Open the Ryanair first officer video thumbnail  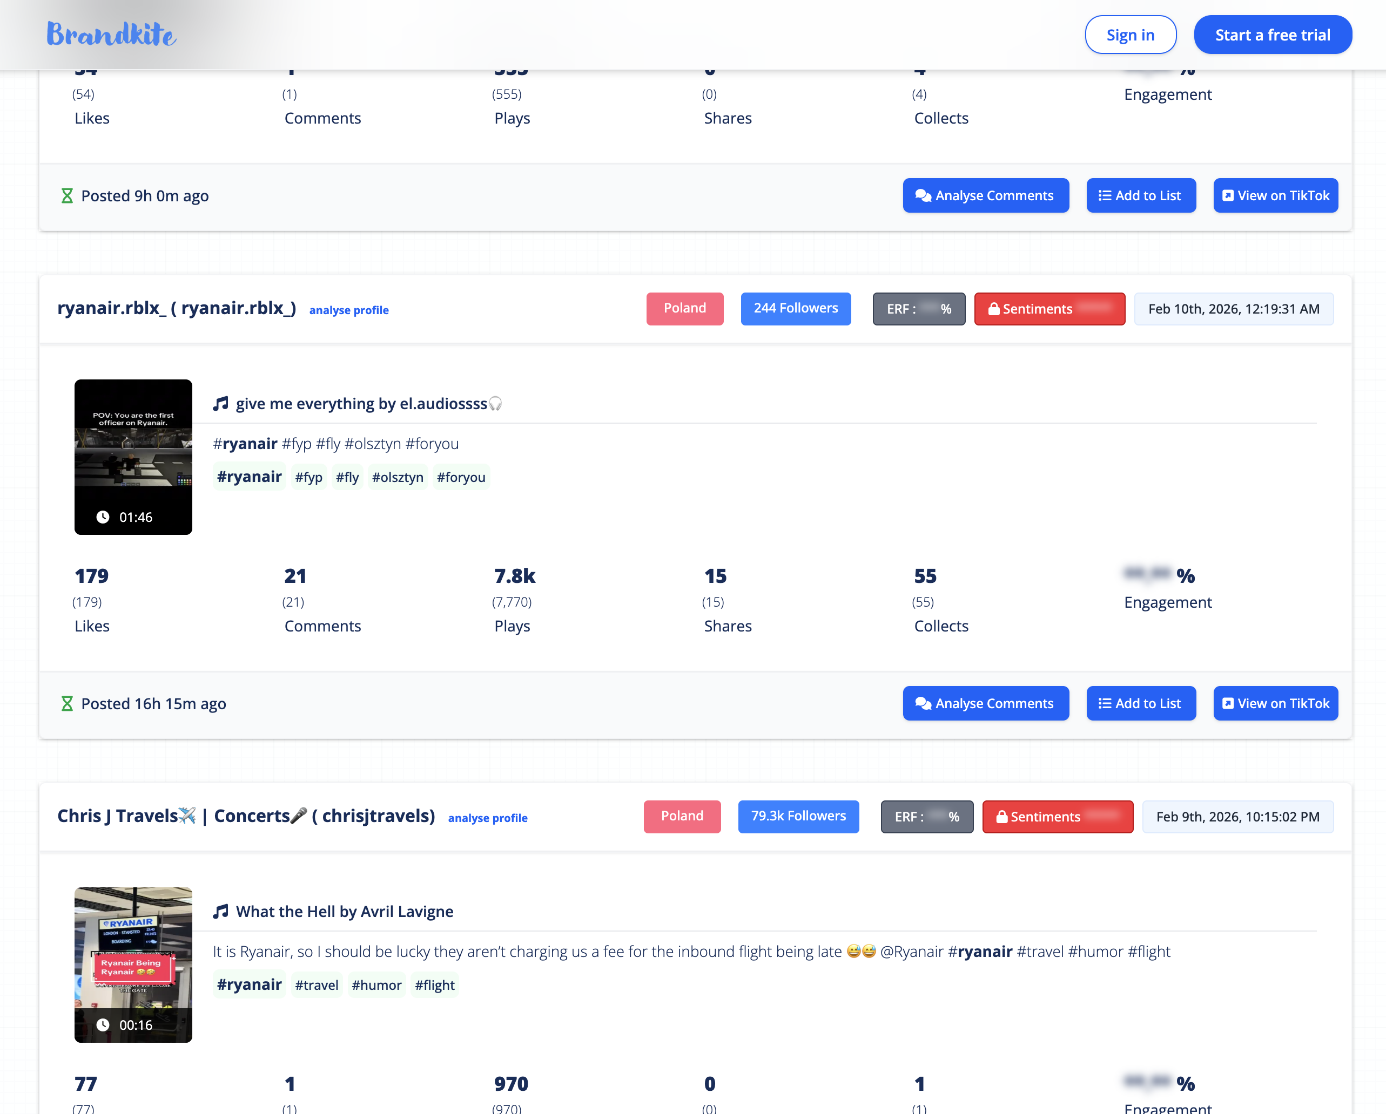133,458
